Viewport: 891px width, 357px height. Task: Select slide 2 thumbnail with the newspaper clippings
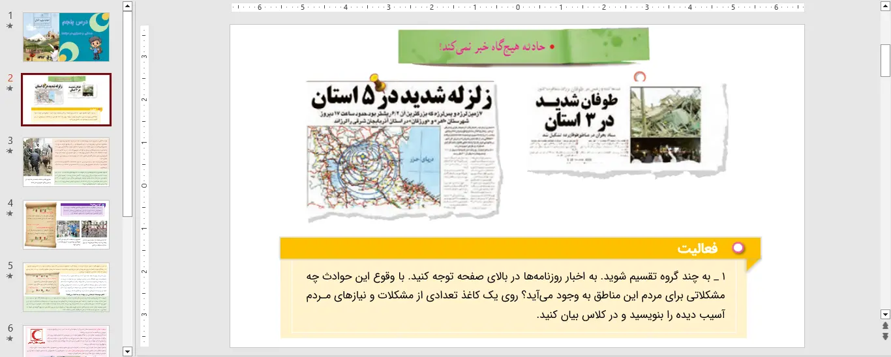point(66,100)
